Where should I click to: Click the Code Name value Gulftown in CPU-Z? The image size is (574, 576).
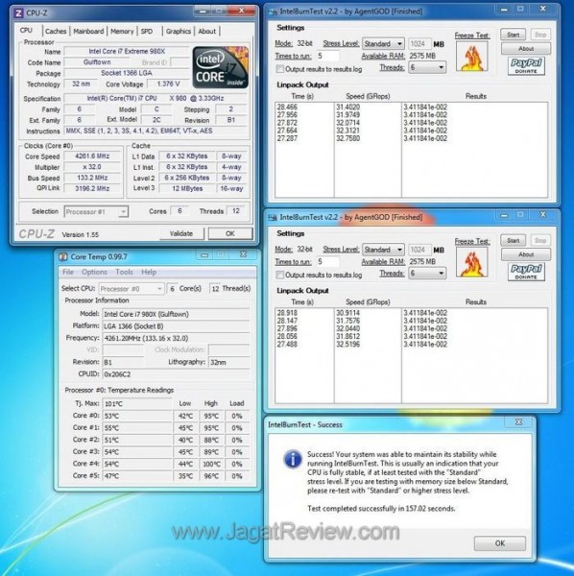point(97,62)
